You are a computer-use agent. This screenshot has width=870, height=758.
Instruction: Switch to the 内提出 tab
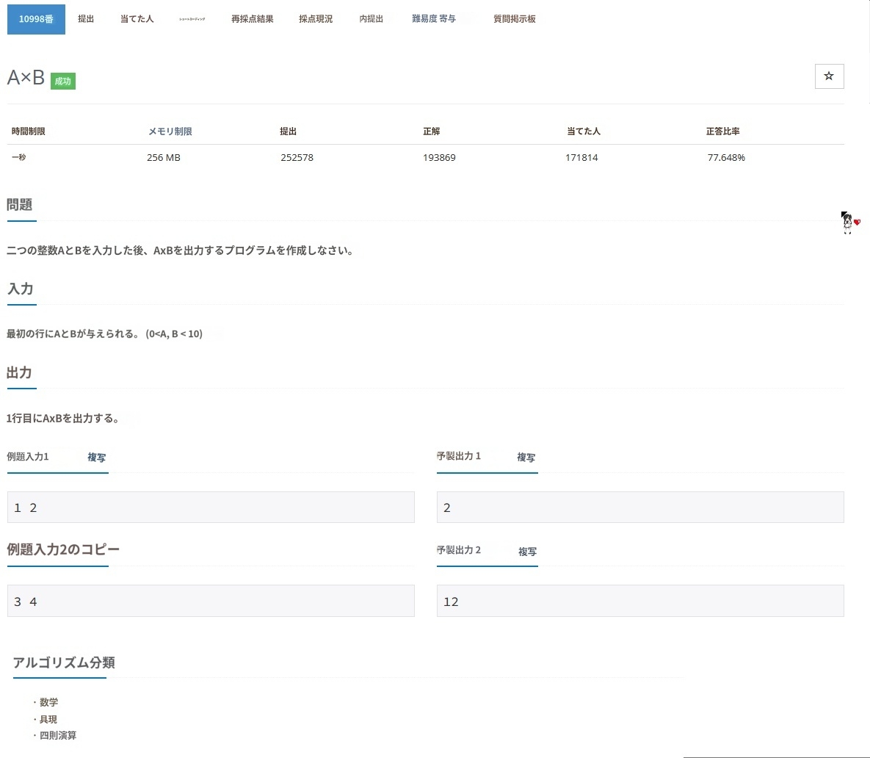coord(371,19)
